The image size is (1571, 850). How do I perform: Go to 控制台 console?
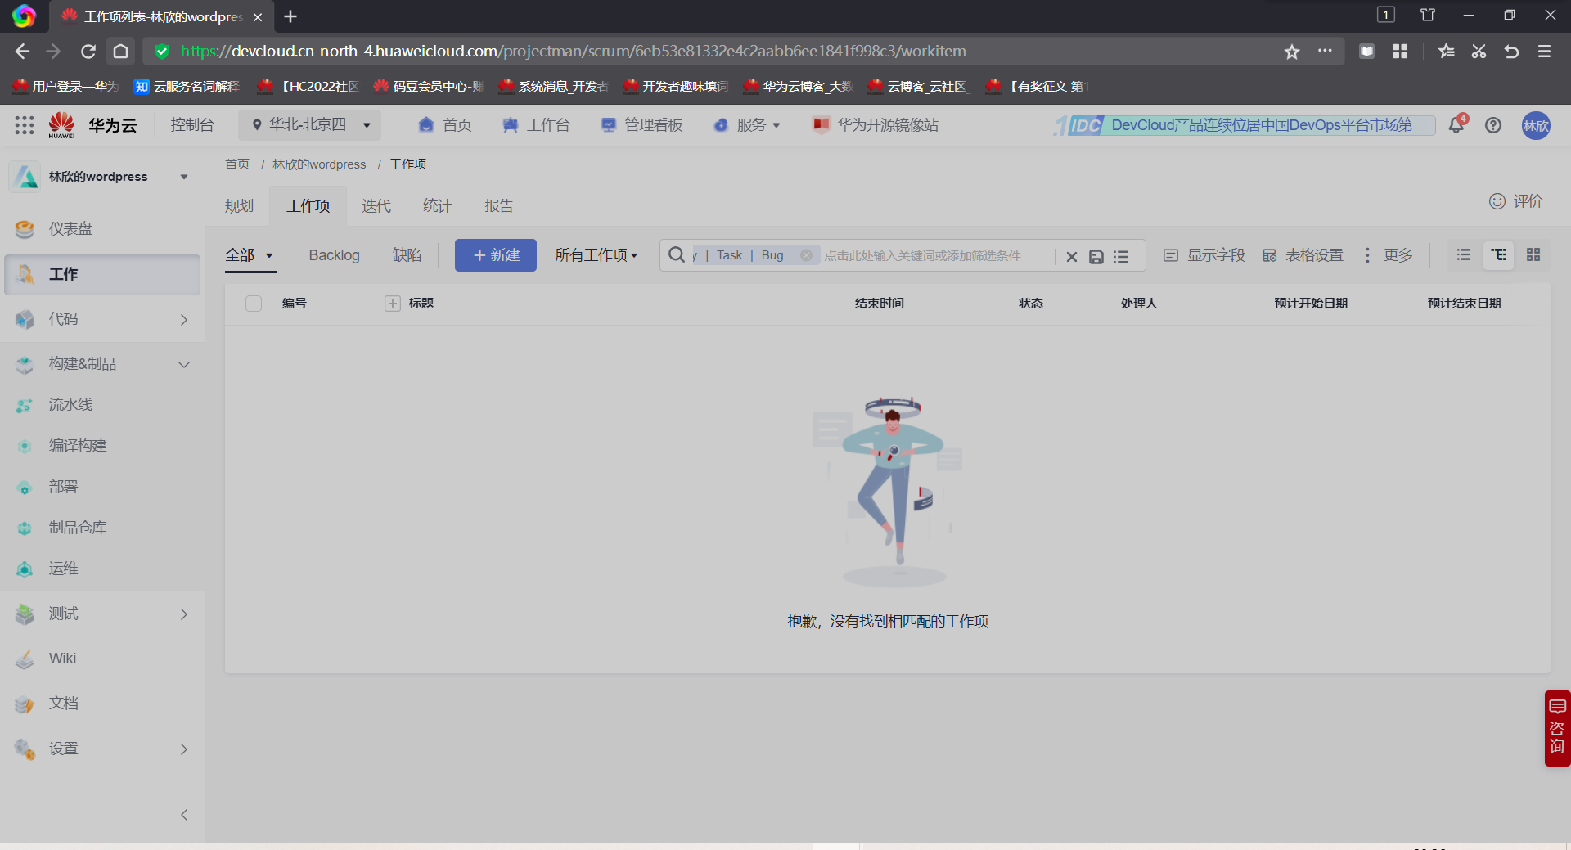click(x=192, y=125)
